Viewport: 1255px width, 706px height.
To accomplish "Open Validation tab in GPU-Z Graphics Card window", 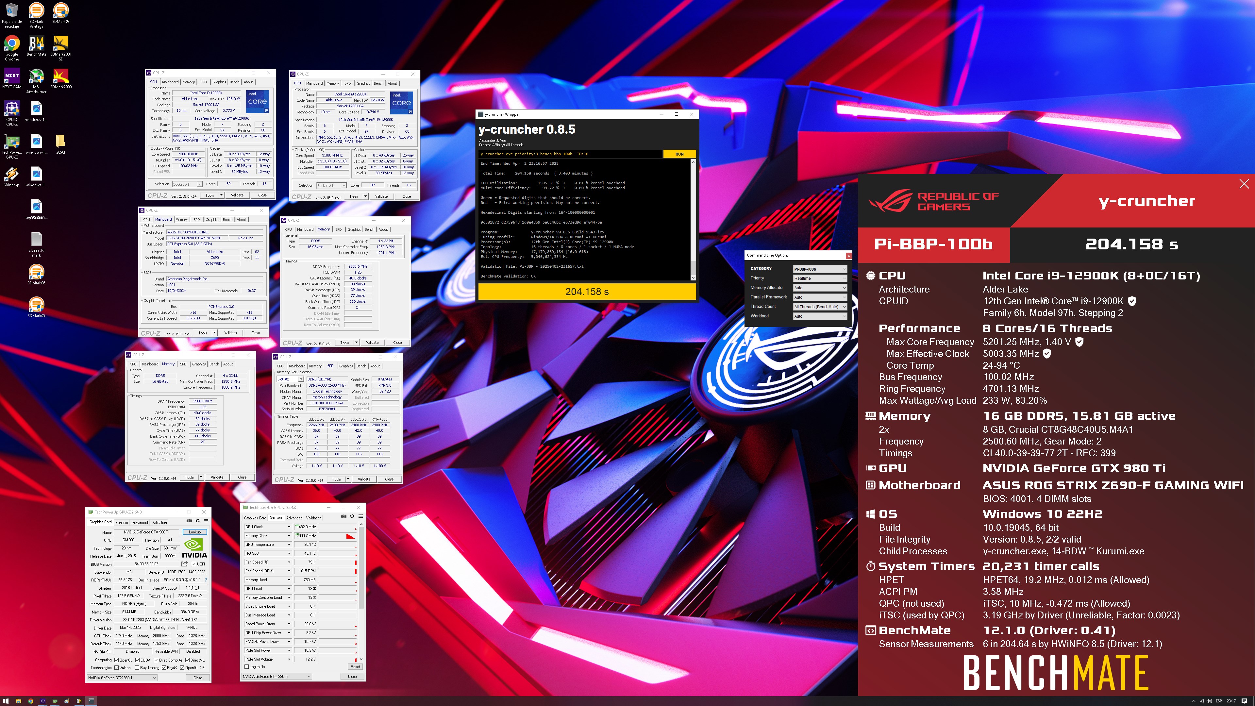I will (159, 522).
